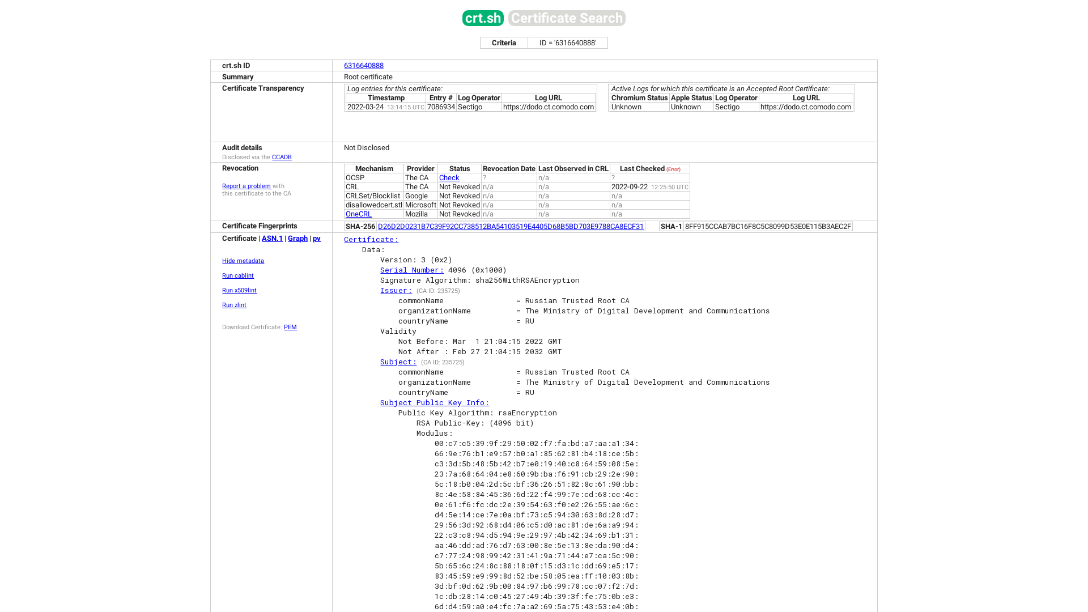Run cablint on this certificate

pos(238,275)
